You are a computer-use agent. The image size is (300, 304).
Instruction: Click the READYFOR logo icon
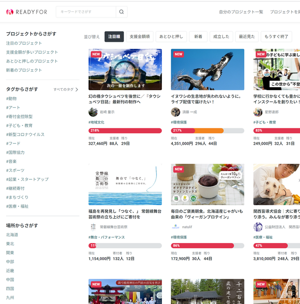click(10, 12)
